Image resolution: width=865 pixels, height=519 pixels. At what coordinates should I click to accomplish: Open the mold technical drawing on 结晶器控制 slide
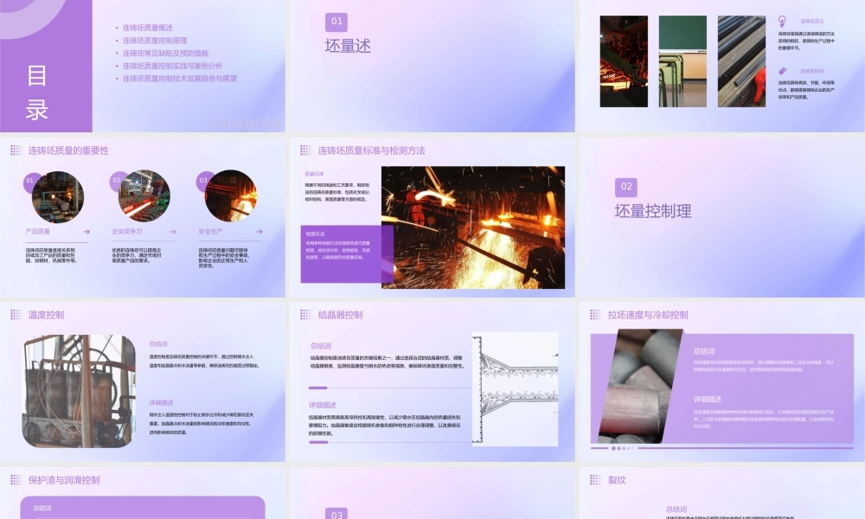(516, 388)
